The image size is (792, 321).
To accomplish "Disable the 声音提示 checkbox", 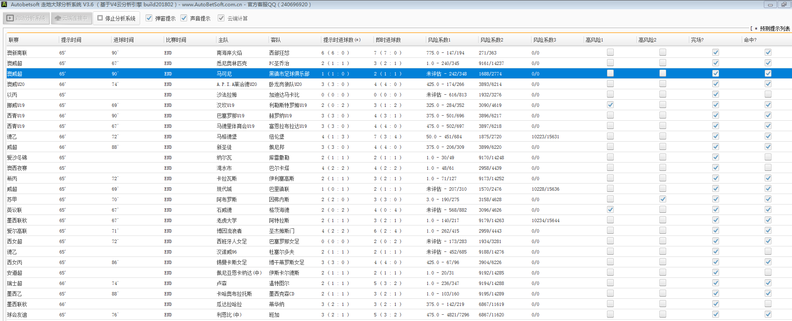I will coord(184,18).
